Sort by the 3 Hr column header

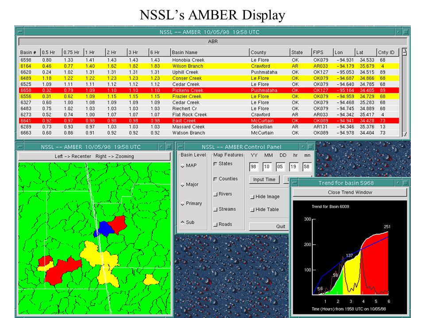[138, 53]
